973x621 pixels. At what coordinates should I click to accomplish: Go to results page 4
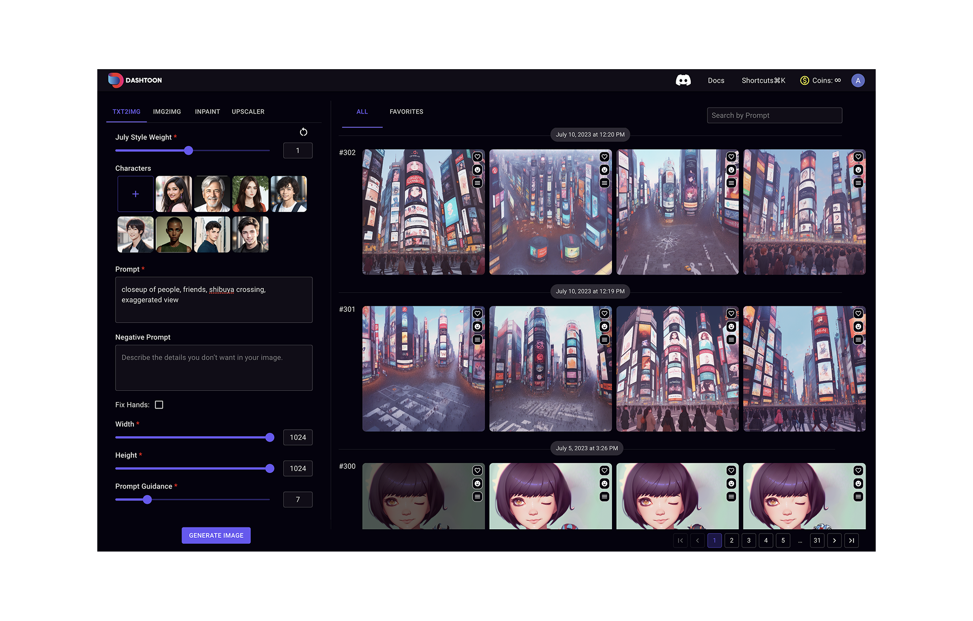pyautogui.click(x=766, y=540)
